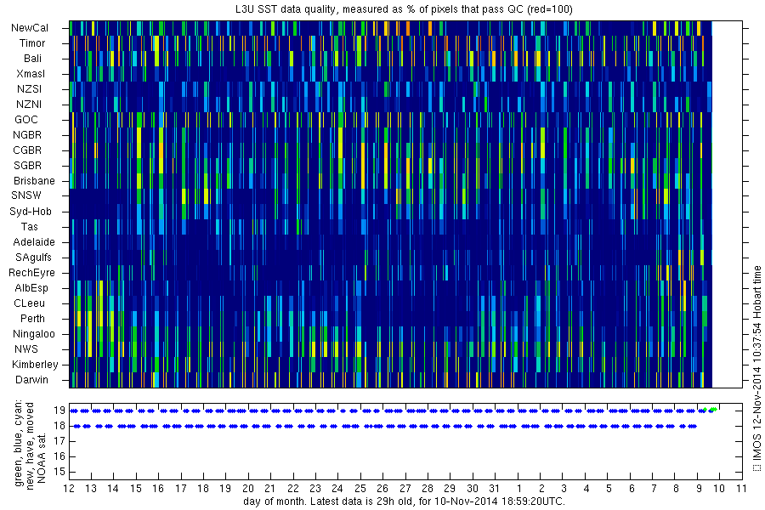Click the rotated 'new, have, moved' legend text
Viewport: 765px width, 510px height.
(x=31, y=446)
